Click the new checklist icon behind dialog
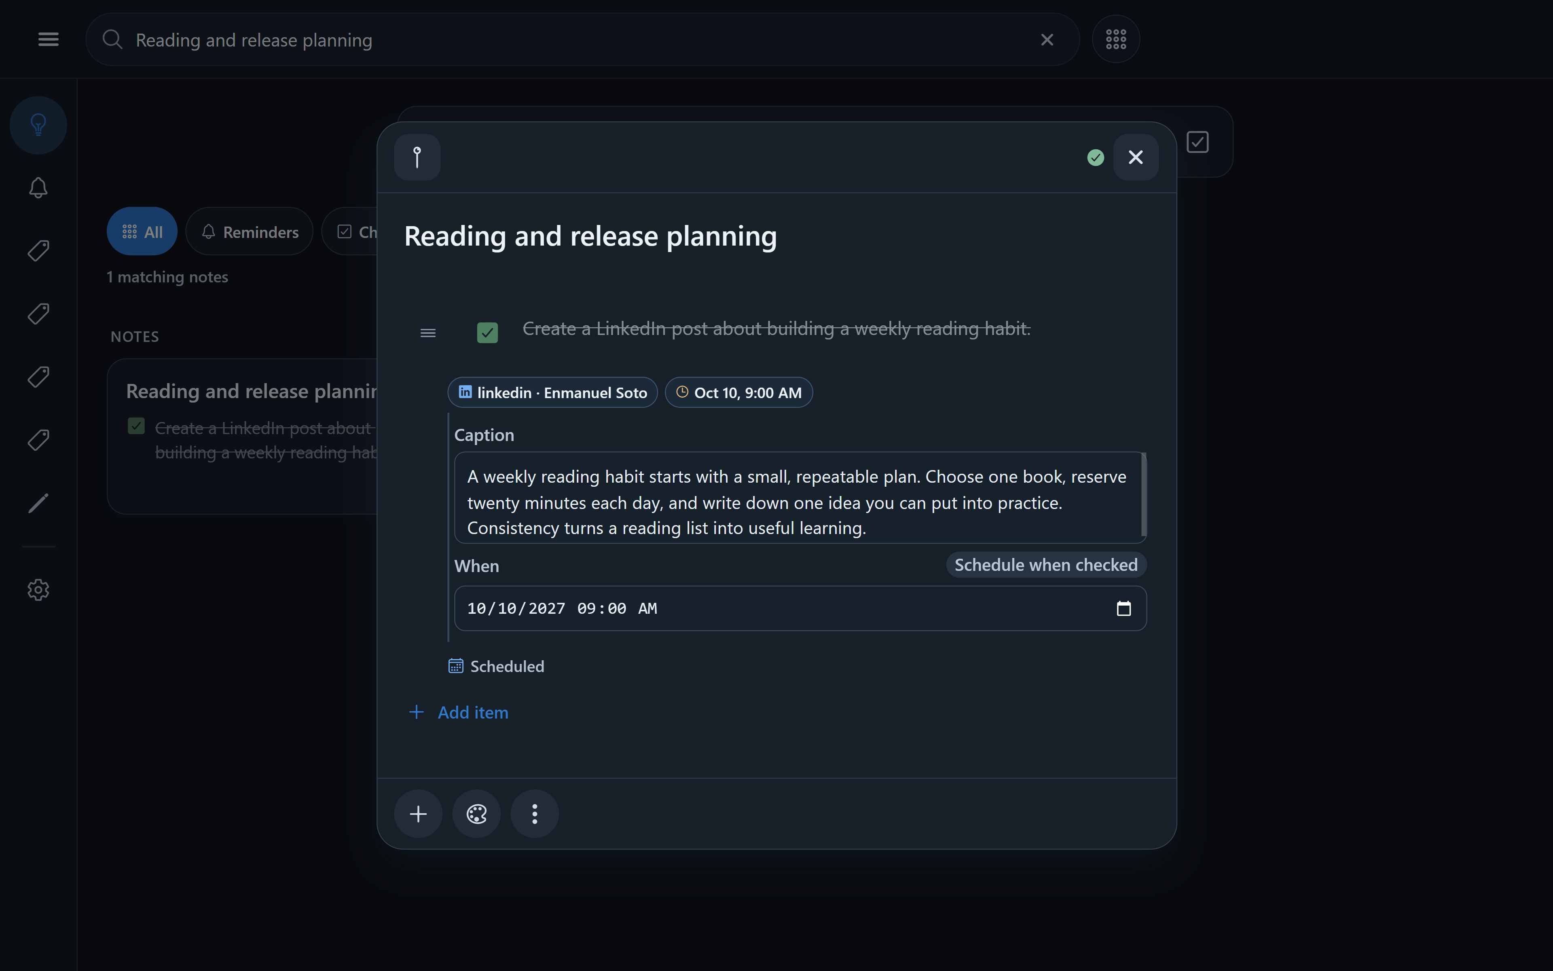This screenshot has height=971, width=1553. coord(1198,142)
